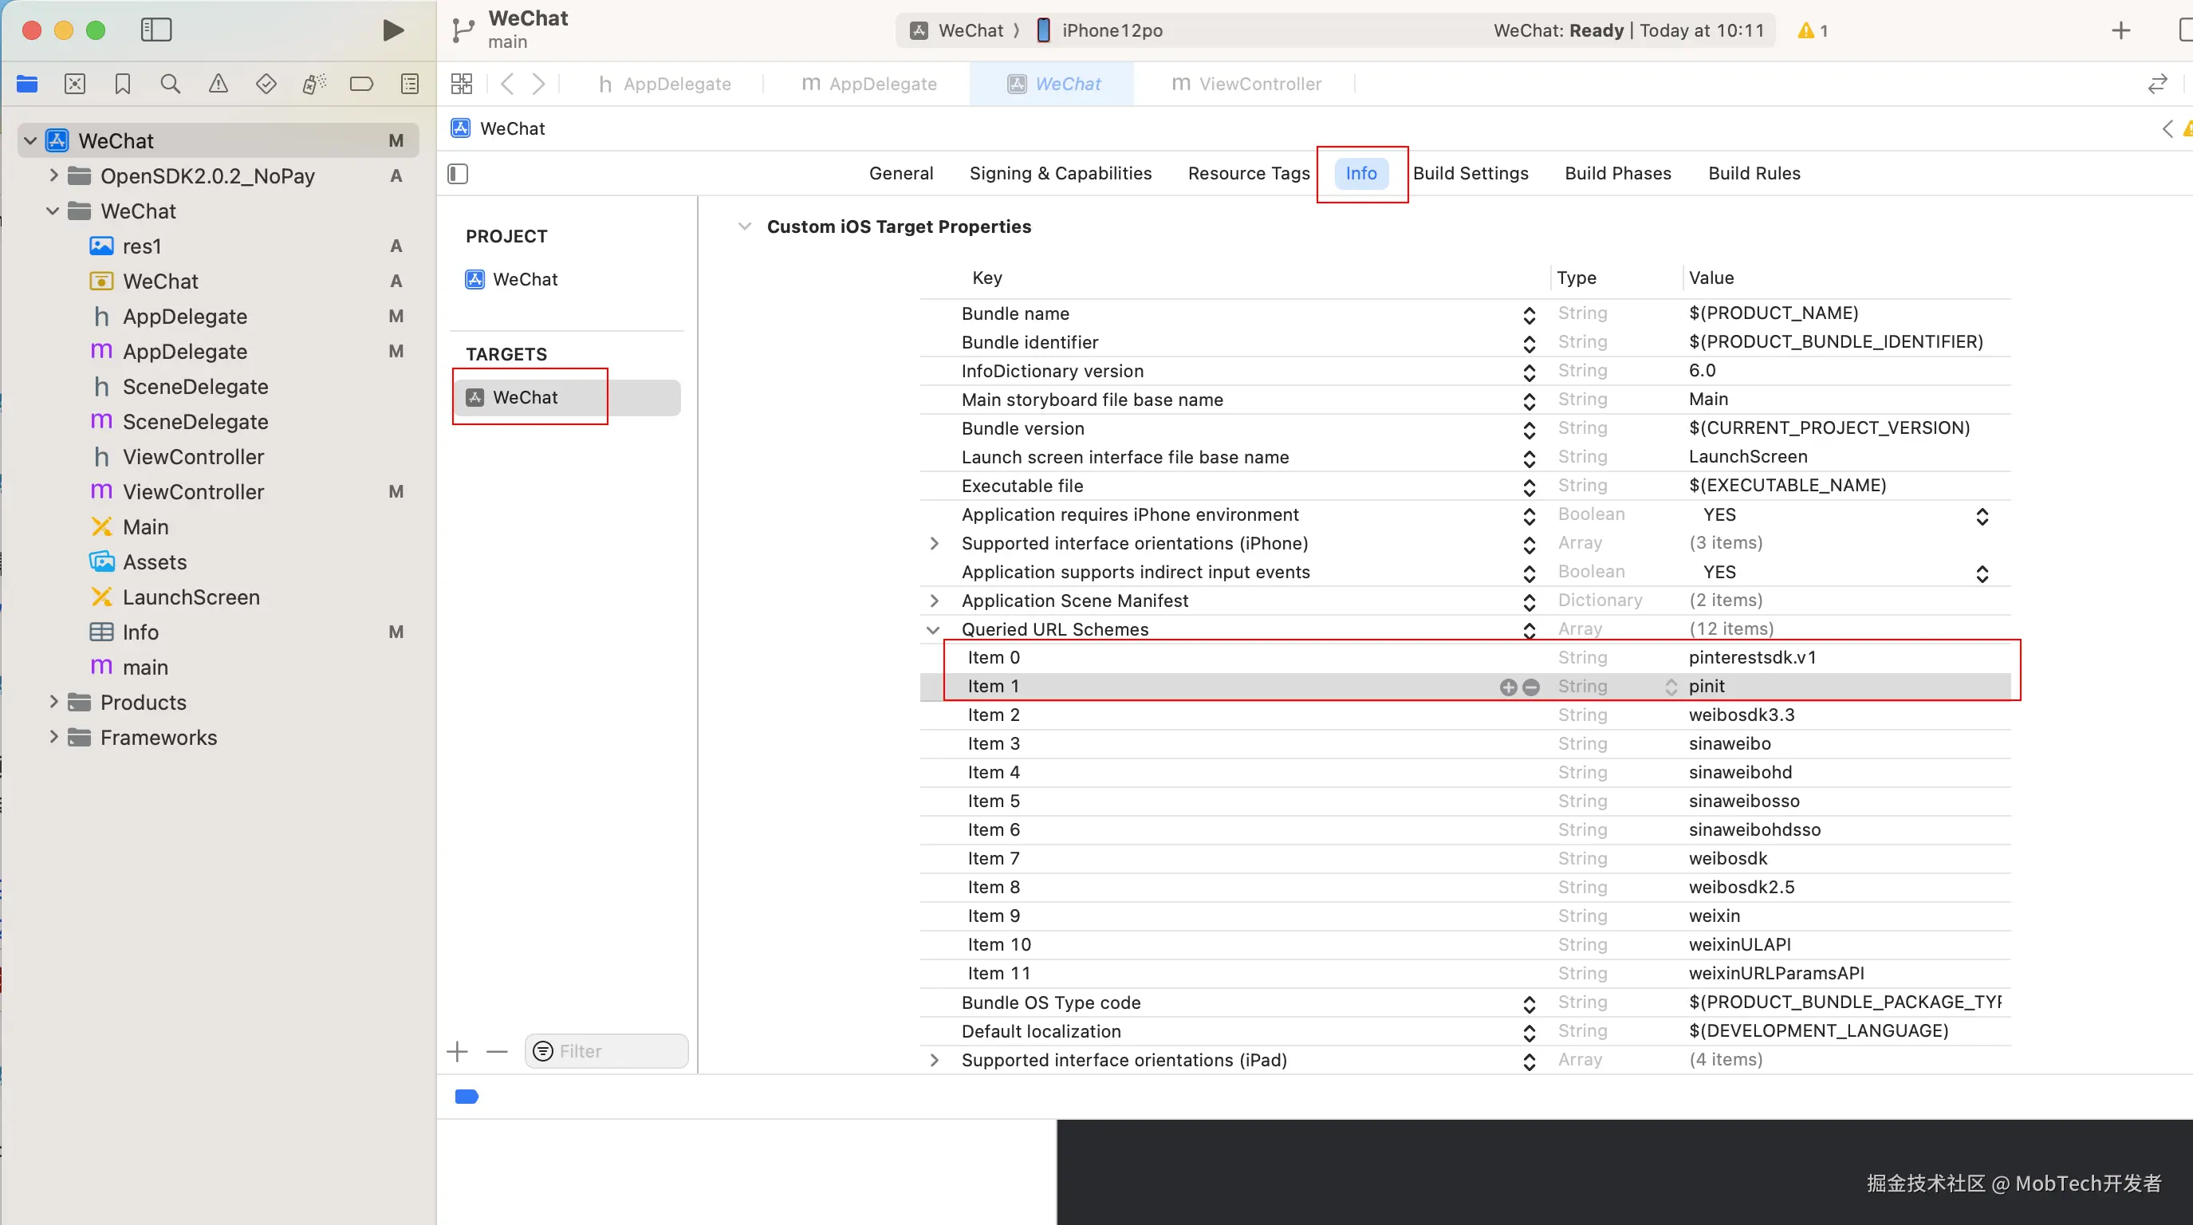Click the Run play button
2193x1225 pixels.
click(392, 30)
